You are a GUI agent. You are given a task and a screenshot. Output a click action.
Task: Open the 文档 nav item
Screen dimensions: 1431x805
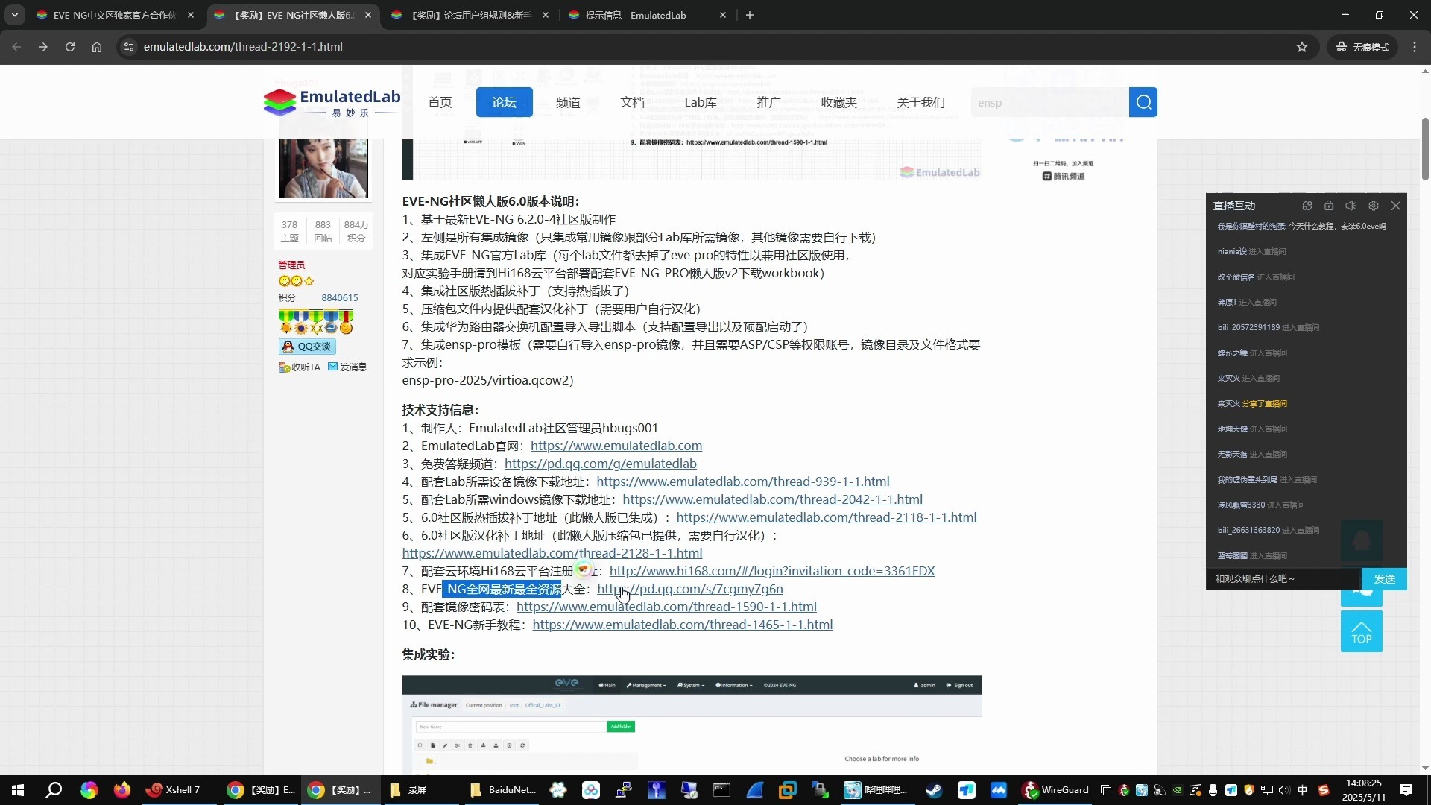632,102
